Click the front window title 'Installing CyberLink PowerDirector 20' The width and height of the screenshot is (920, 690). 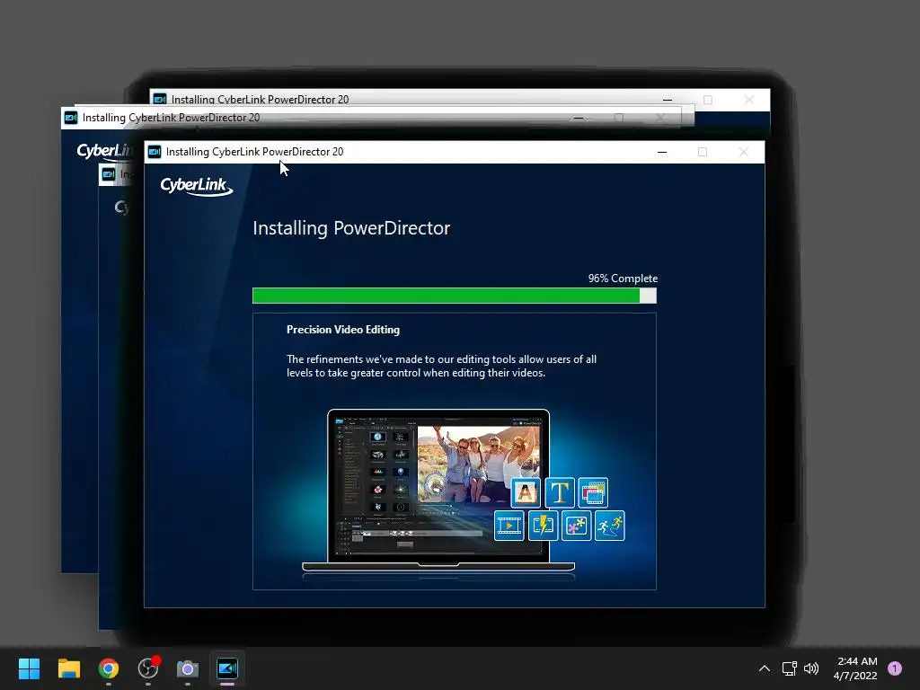tap(254, 152)
